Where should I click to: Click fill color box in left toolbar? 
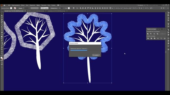tap(1, 58)
